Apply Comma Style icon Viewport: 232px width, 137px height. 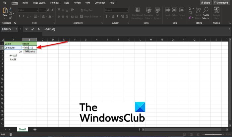(x=117, y=17)
